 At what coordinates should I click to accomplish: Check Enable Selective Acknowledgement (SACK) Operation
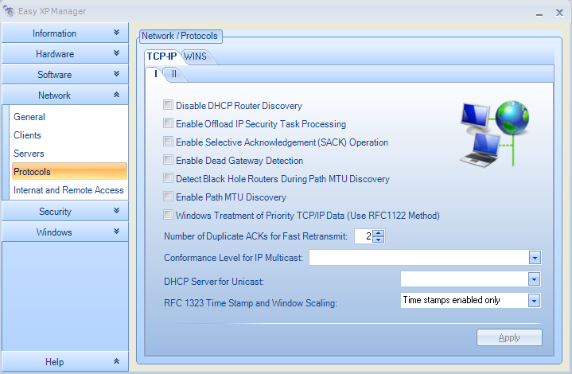(168, 142)
